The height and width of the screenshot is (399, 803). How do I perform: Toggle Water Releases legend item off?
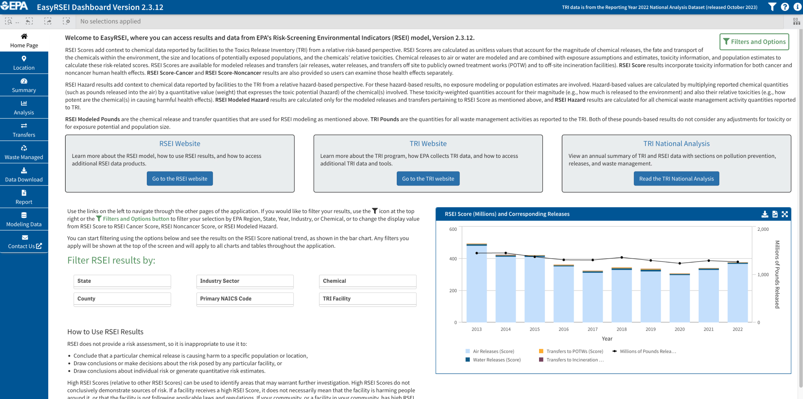click(494, 359)
